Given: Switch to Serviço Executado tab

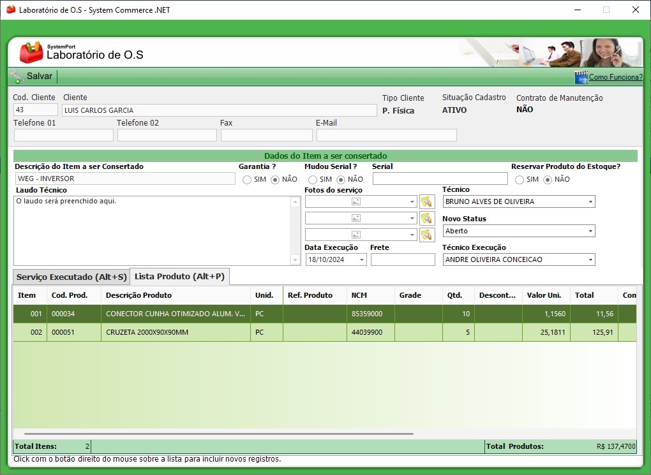Looking at the screenshot, I should pos(71,277).
